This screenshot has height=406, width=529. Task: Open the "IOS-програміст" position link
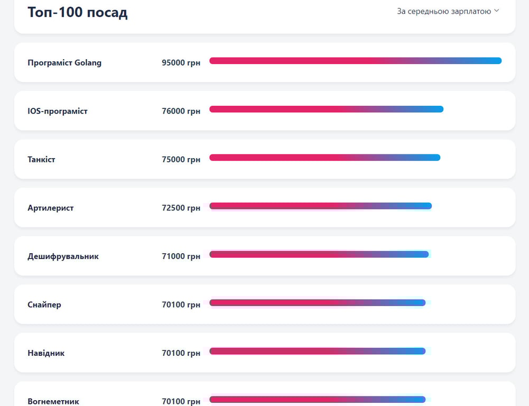(x=58, y=111)
